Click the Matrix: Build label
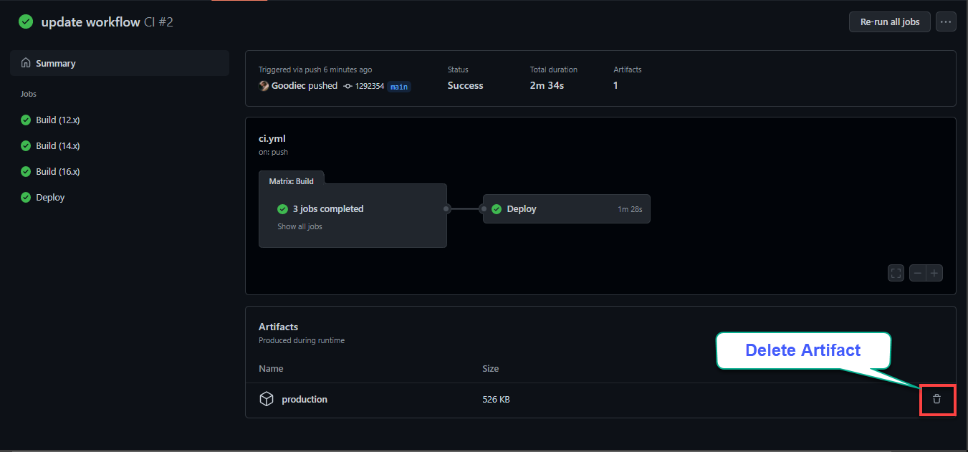968x452 pixels. (291, 181)
